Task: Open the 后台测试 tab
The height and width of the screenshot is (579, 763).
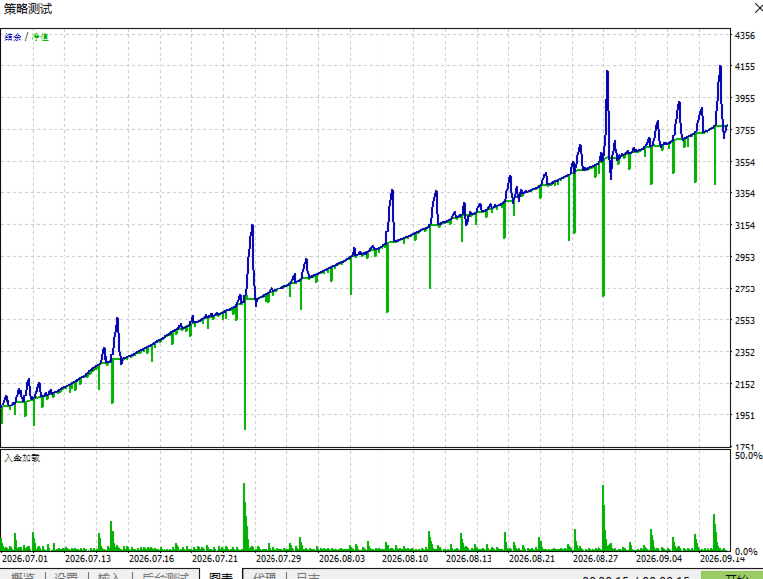Action: [x=164, y=576]
